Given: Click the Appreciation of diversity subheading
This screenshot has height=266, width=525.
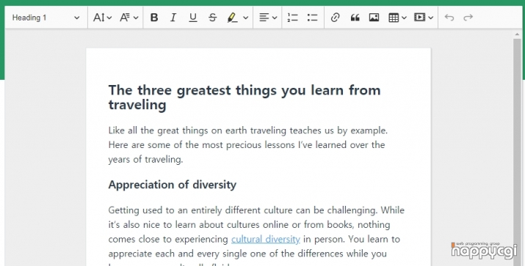Looking at the screenshot, I should [172, 185].
